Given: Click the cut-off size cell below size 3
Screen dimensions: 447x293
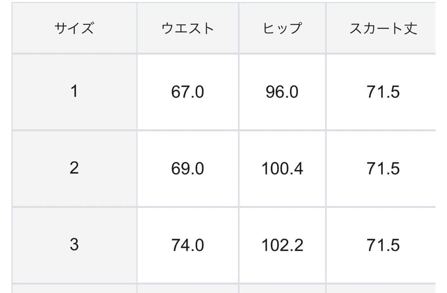Looking at the screenshot, I should pos(74,289).
